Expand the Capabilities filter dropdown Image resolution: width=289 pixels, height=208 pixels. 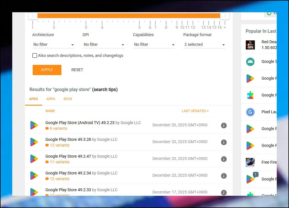coord(154,45)
